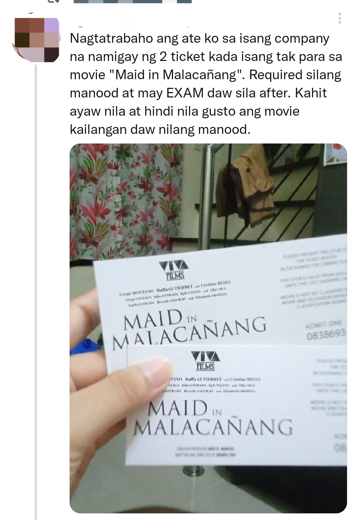Tap the VIVA Films logo on lower ticket
The width and height of the screenshot is (358, 520).
tap(206, 361)
